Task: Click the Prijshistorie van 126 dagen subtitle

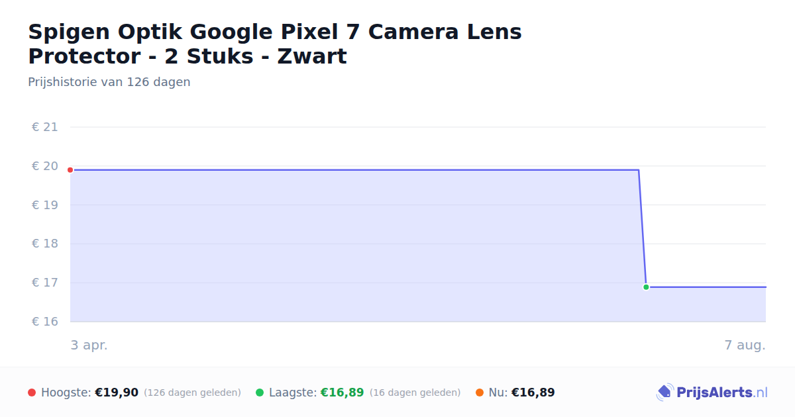Action: (x=109, y=82)
